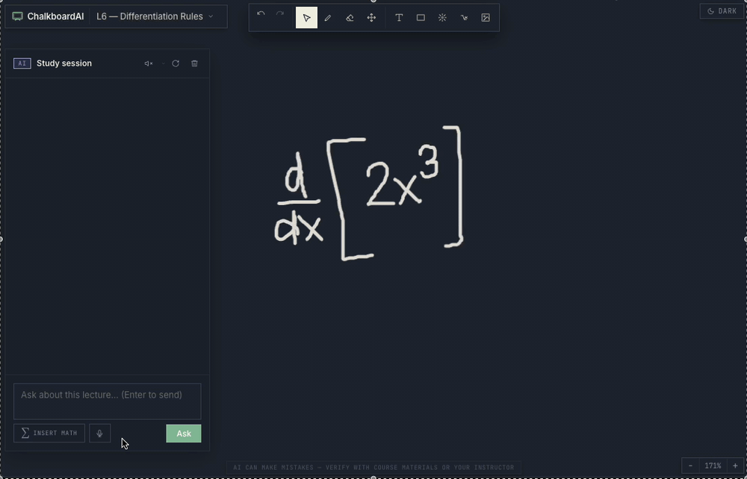Click the ChalkboardAI app name

[x=55, y=16]
